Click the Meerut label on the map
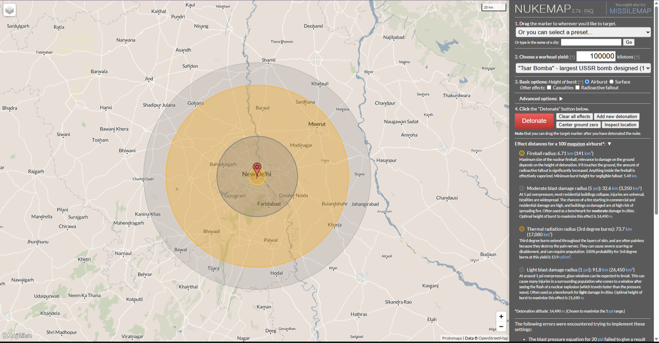Viewport: 659px width, 343px height. [x=317, y=124]
